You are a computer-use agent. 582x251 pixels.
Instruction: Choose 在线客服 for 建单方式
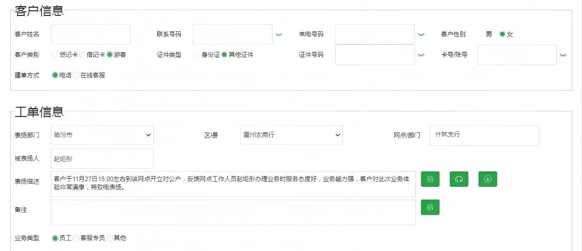76,75
